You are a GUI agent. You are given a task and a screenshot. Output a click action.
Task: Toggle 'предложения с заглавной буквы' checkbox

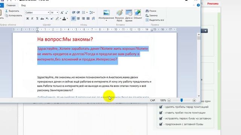point(161,124)
